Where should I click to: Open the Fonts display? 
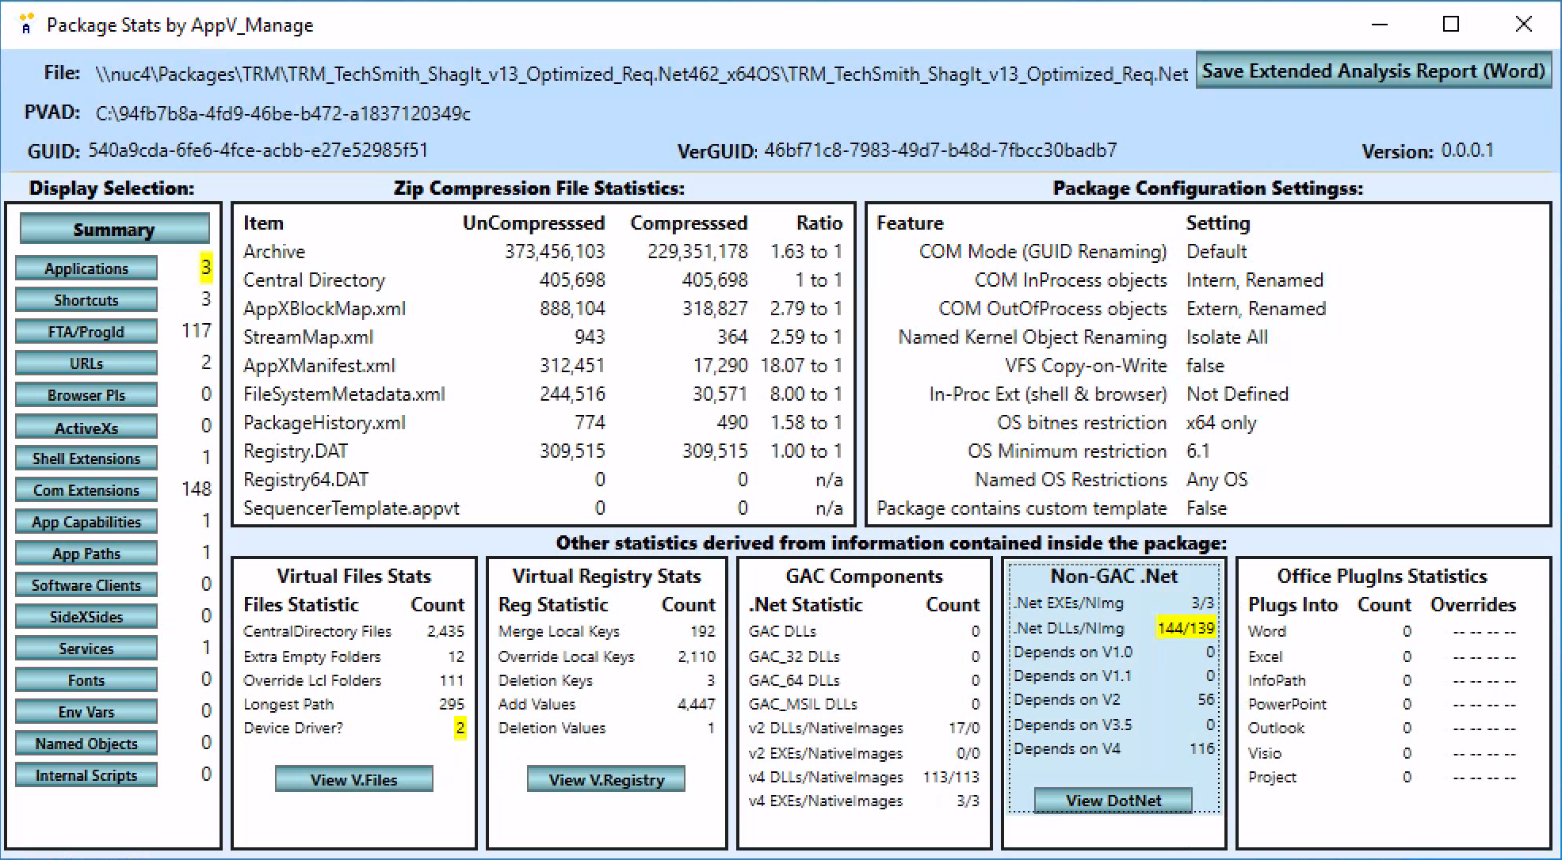86,680
